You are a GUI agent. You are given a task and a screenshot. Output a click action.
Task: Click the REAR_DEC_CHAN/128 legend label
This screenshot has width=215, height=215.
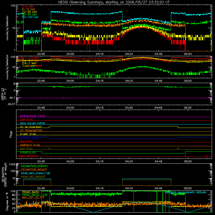35,173
